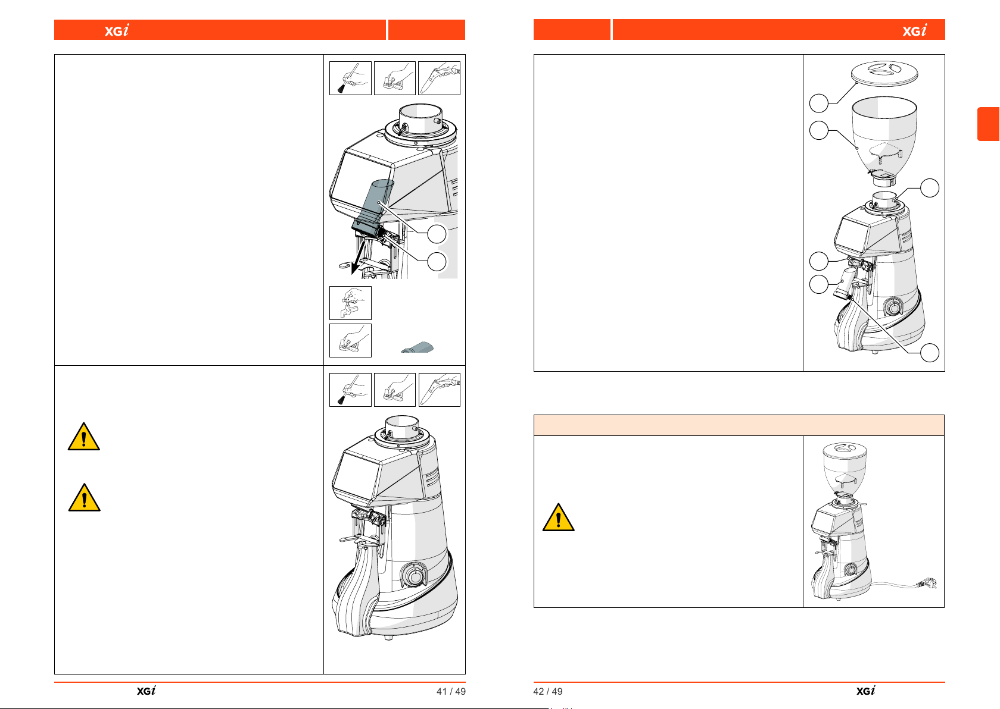The image size is (1000, 709).
Task: Click the brush icon beside the first warning triangle
Action: (350, 390)
